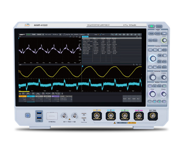Open the purple M14 math channel tab
183x150 pixels.
(55, 96)
